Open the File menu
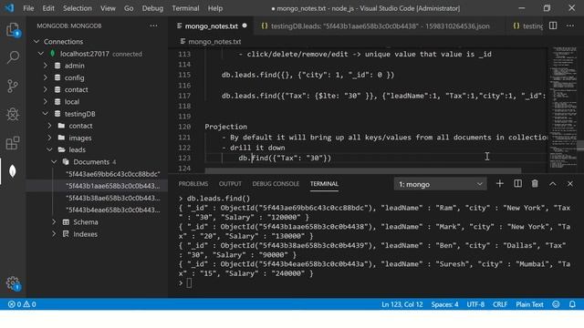Viewport: 584px width, 328px height. point(28,8)
